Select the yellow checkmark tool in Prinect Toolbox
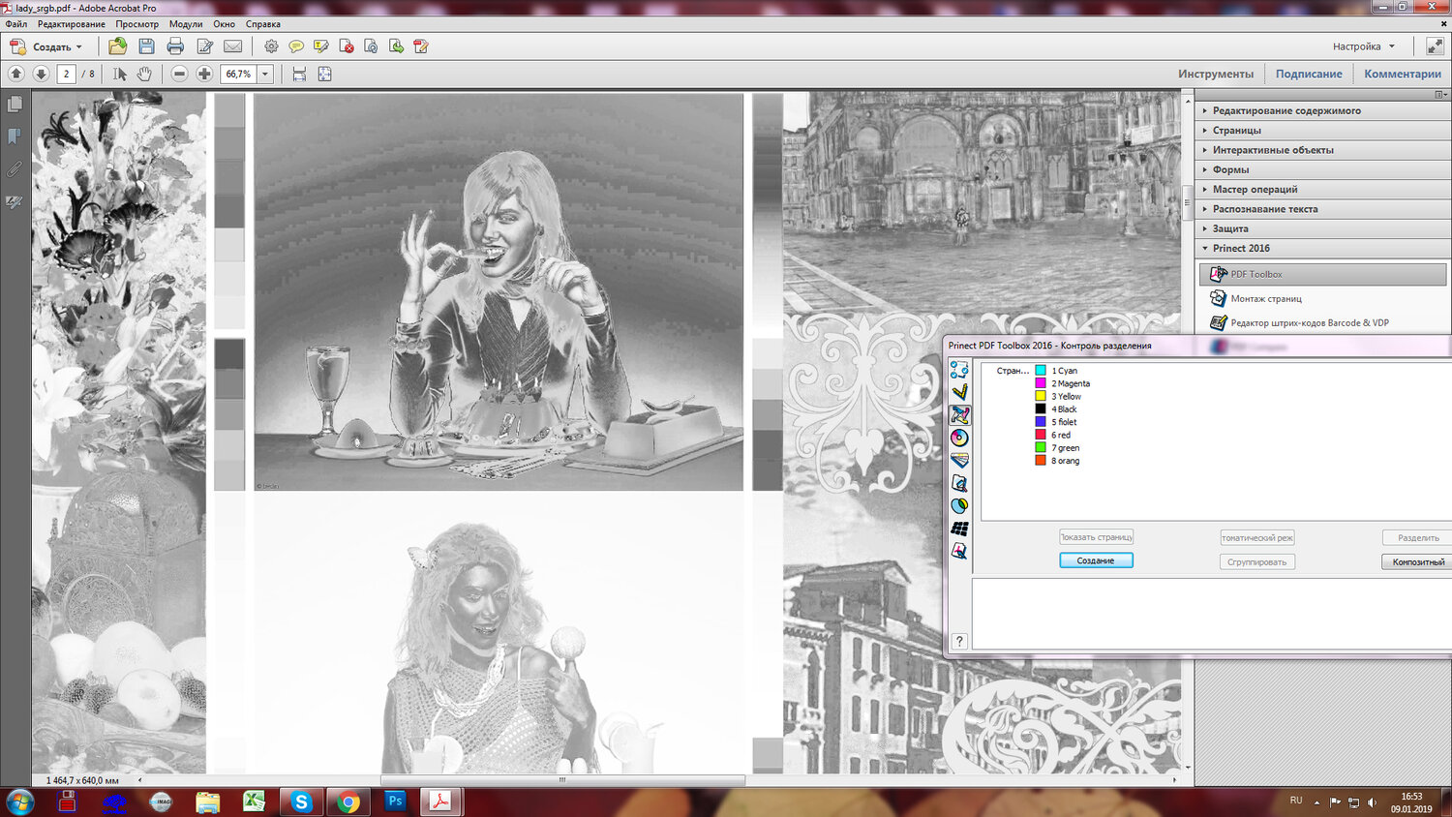This screenshot has width=1452, height=817. (x=959, y=392)
